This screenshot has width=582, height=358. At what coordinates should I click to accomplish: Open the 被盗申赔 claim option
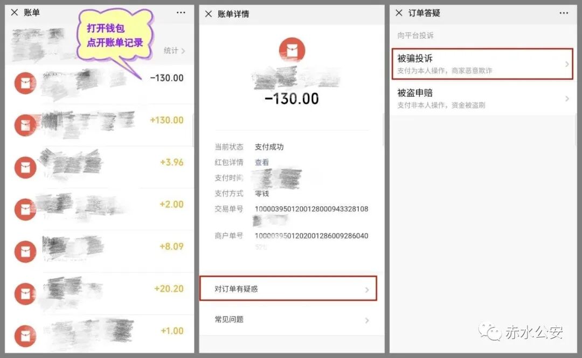tap(483, 99)
